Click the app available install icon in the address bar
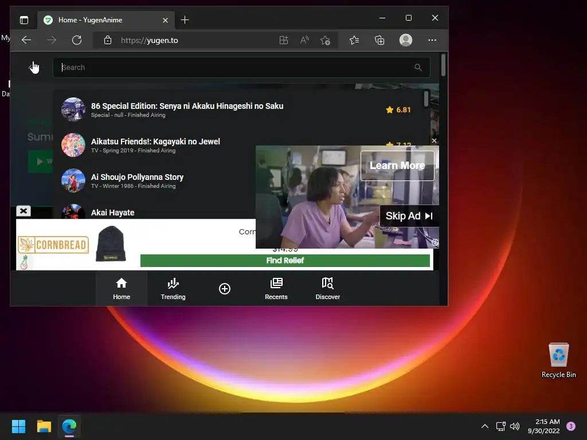Screen dimensions: 587x440 click(284, 40)
